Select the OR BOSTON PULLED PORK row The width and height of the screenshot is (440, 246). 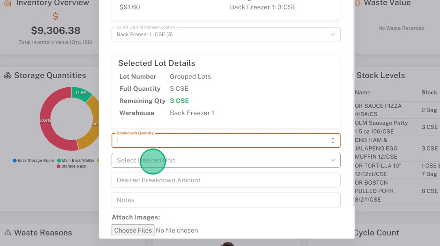[381, 191]
